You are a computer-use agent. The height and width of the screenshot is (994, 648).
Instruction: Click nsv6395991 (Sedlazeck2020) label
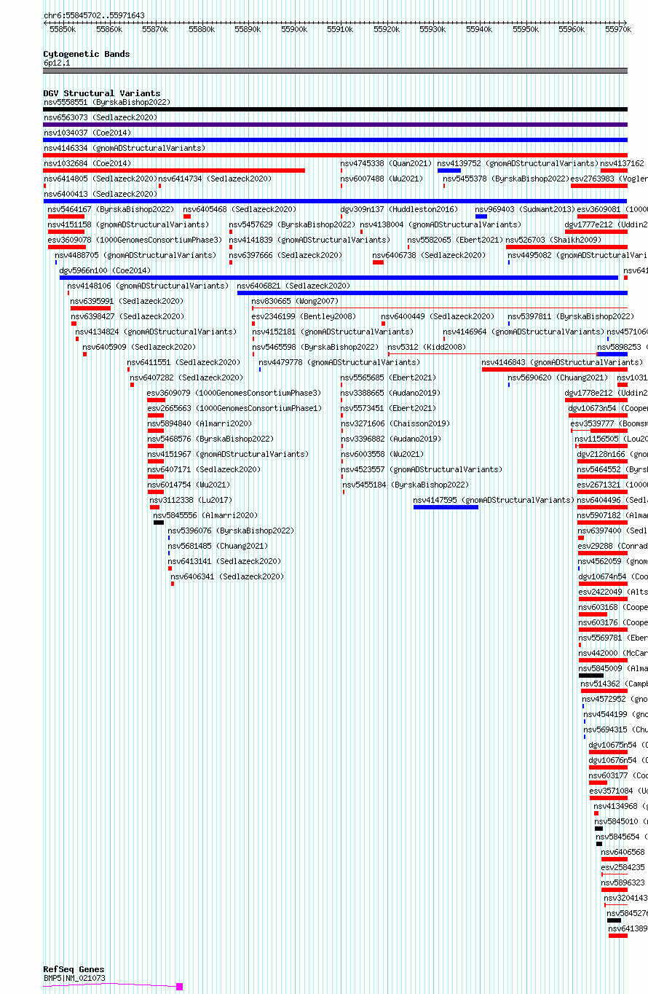pyautogui.click(x=127, y=301)
